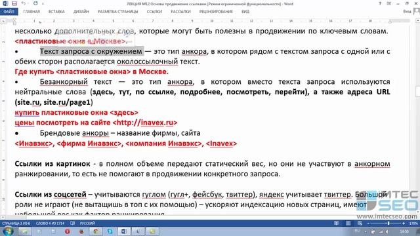
Task: Click the red text '<компания Инавэкс>'
Action: (163, 144)
